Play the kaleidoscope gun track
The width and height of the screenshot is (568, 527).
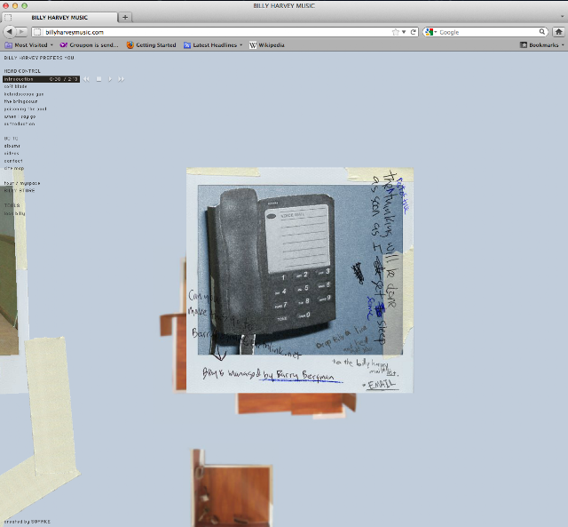point(24,94)
